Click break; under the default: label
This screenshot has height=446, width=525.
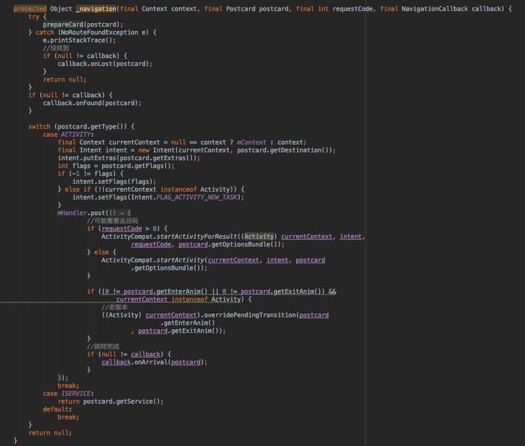[68, 417]
